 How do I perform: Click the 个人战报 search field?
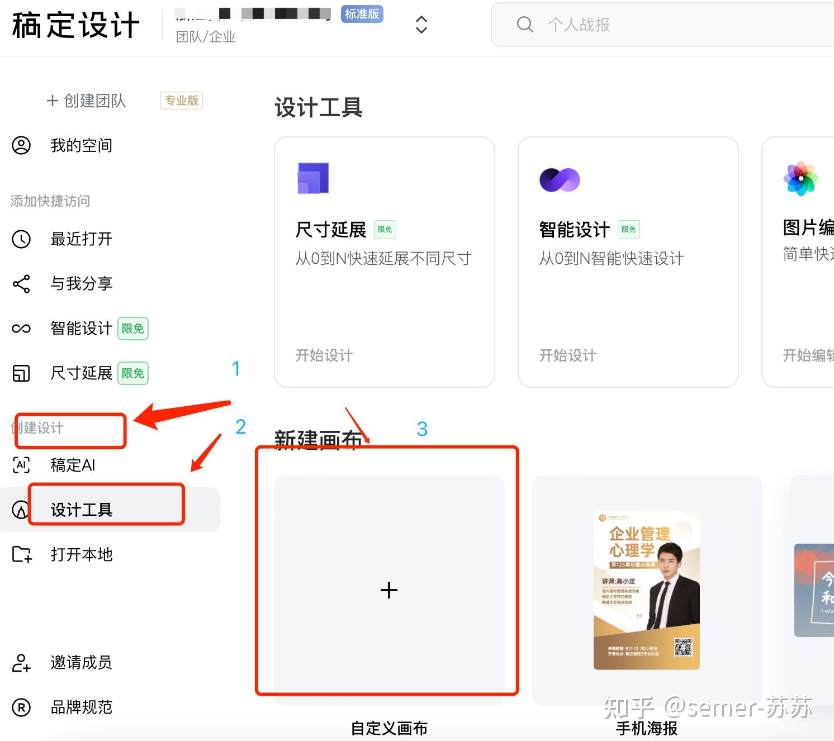pos(662,25)
